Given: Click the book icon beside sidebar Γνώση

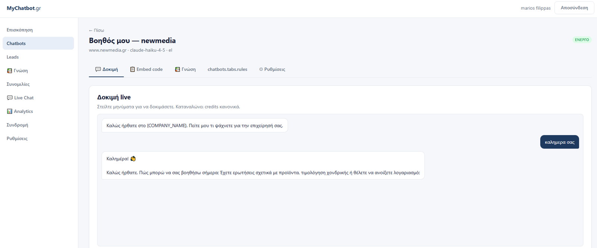Looking at the screenshot, I should click(x=10, y=71).
